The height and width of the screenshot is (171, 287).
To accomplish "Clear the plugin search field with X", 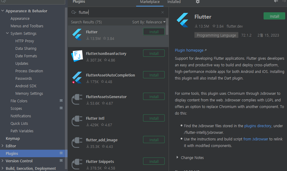I will 163,12.
